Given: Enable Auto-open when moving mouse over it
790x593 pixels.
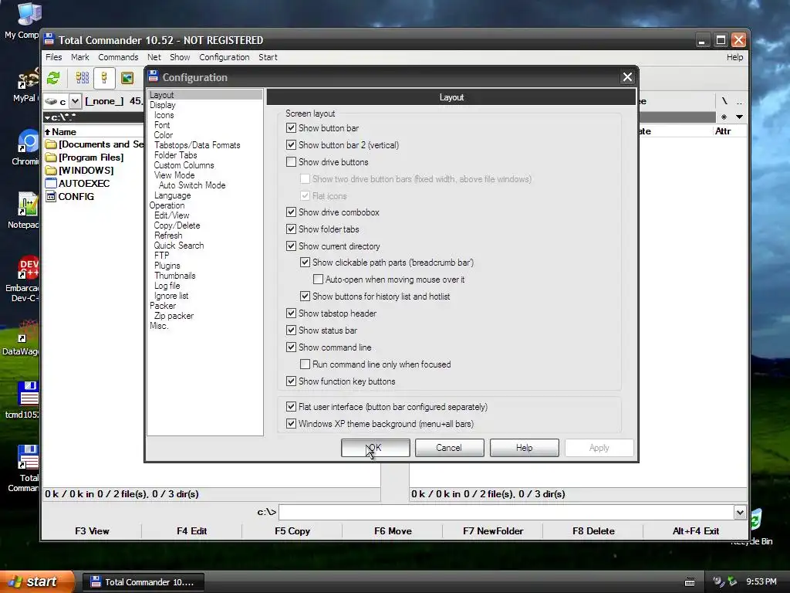Looking at the screenshot, I should (x=318, y=280).
